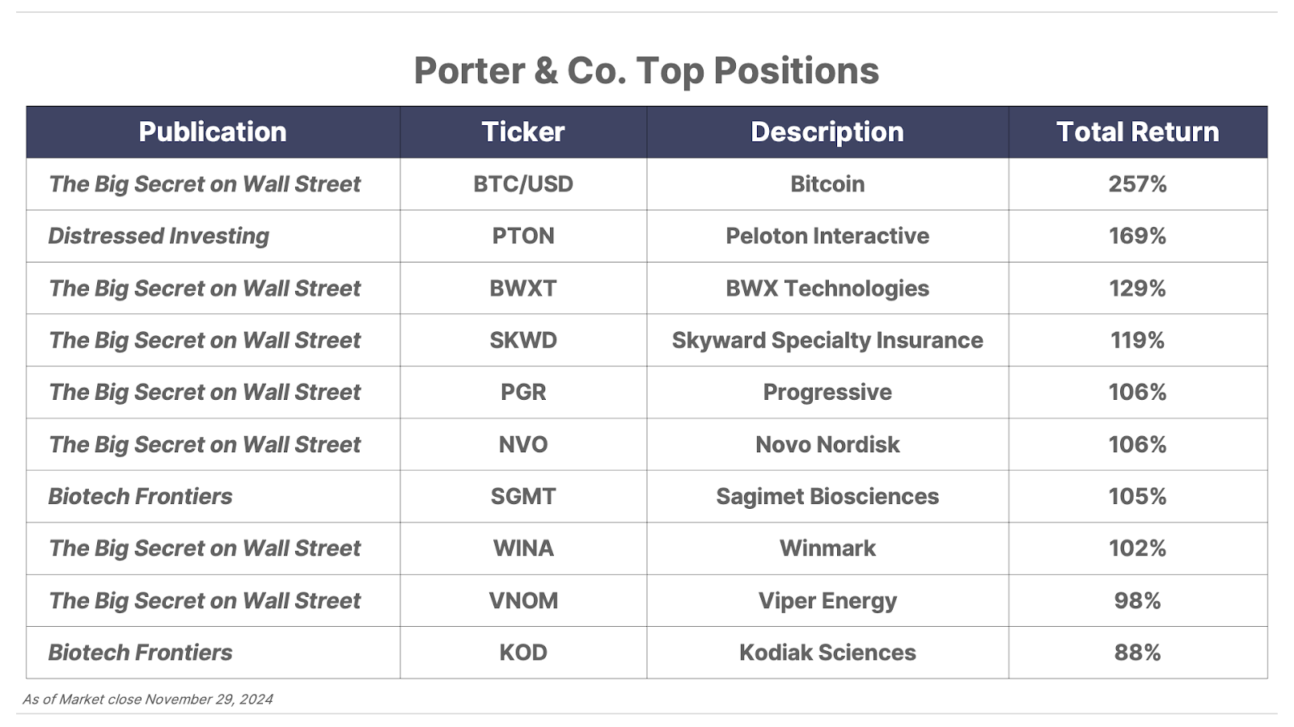Click the VNOM ticker cell

(523, 600)
